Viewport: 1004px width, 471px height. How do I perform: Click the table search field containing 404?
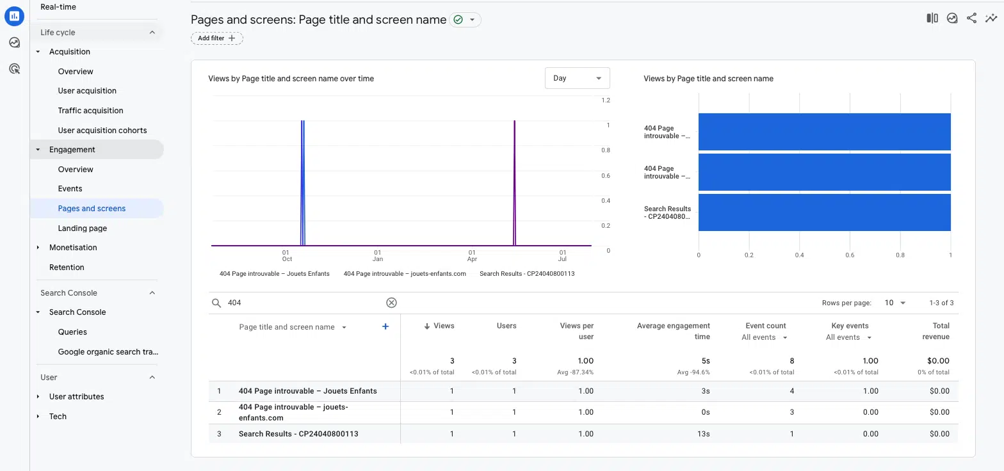coord(304,303)
